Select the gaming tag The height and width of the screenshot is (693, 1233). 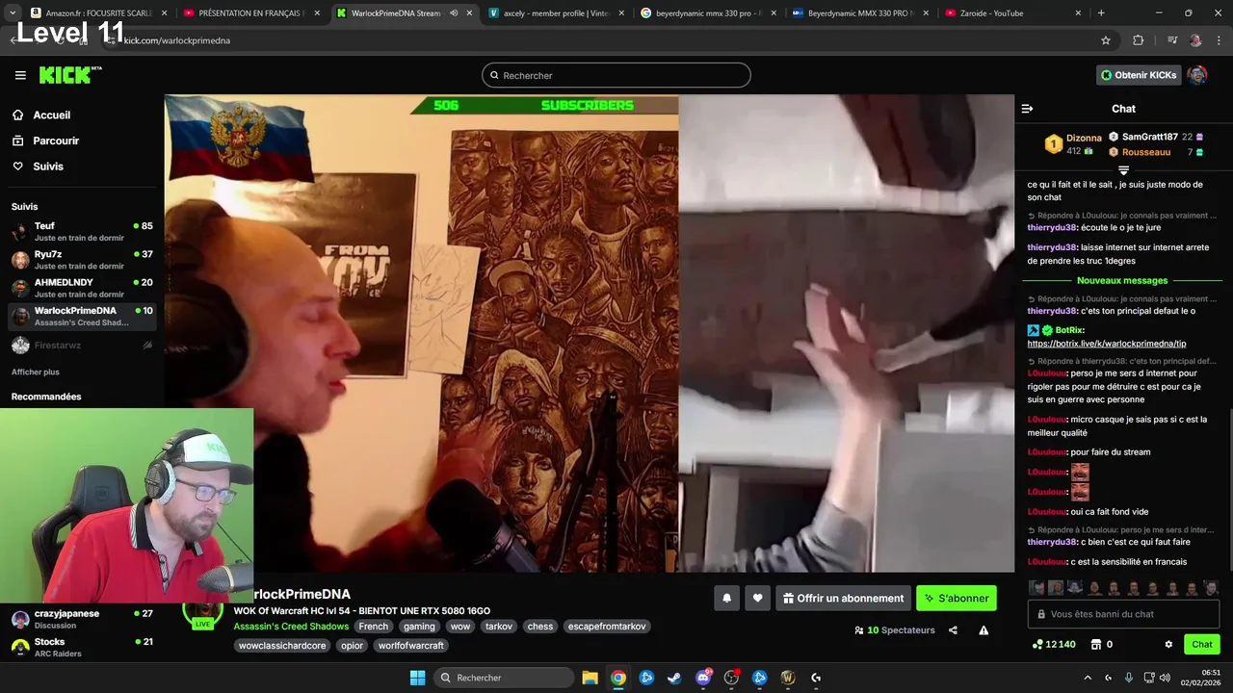[x=419, y=627]
